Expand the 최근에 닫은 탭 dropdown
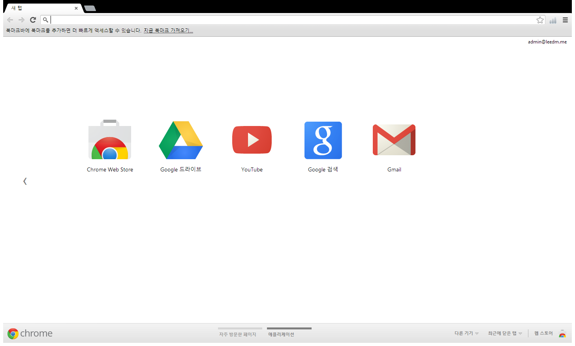This screenshot has width=575, height=346. point(504,333)
